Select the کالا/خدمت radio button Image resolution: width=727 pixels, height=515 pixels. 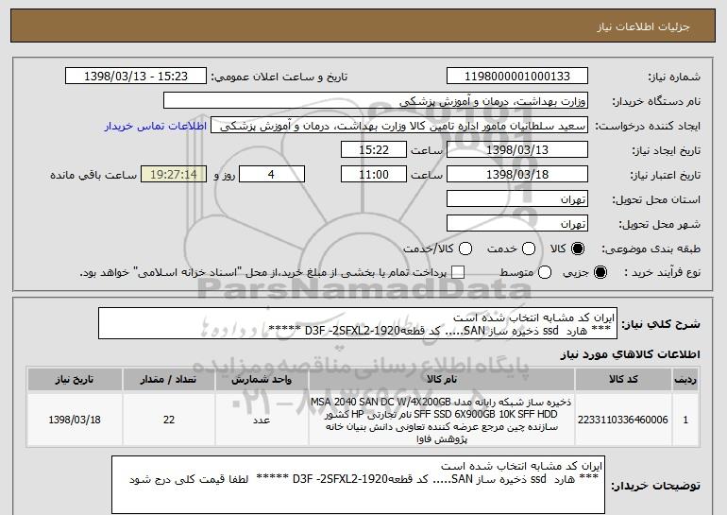(465, 249)
